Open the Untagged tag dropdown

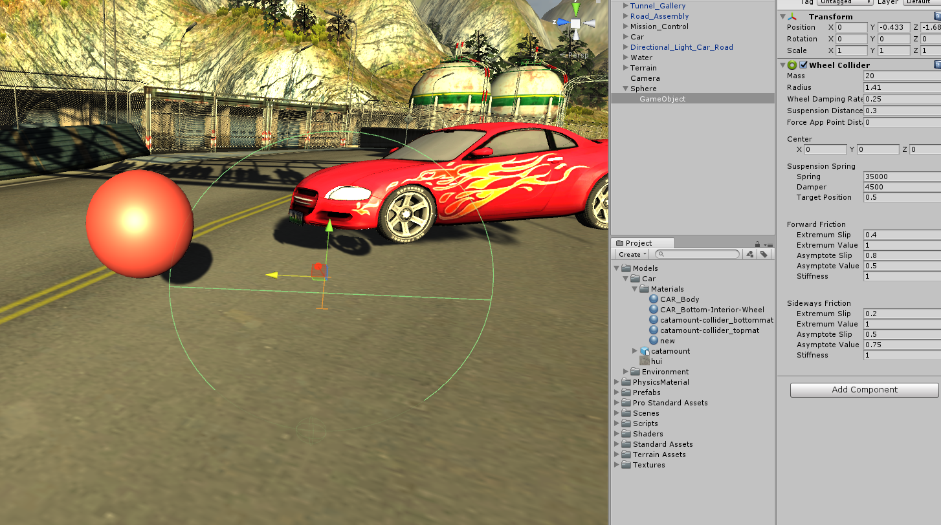point(845,2)
